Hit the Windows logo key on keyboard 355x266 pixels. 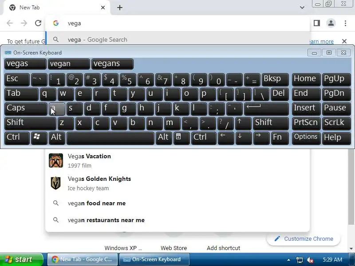coord(39,138)
